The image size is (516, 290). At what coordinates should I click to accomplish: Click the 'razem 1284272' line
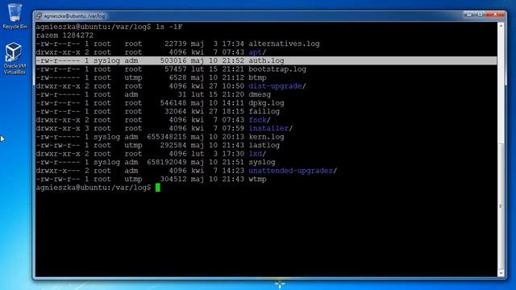point(64,35)
